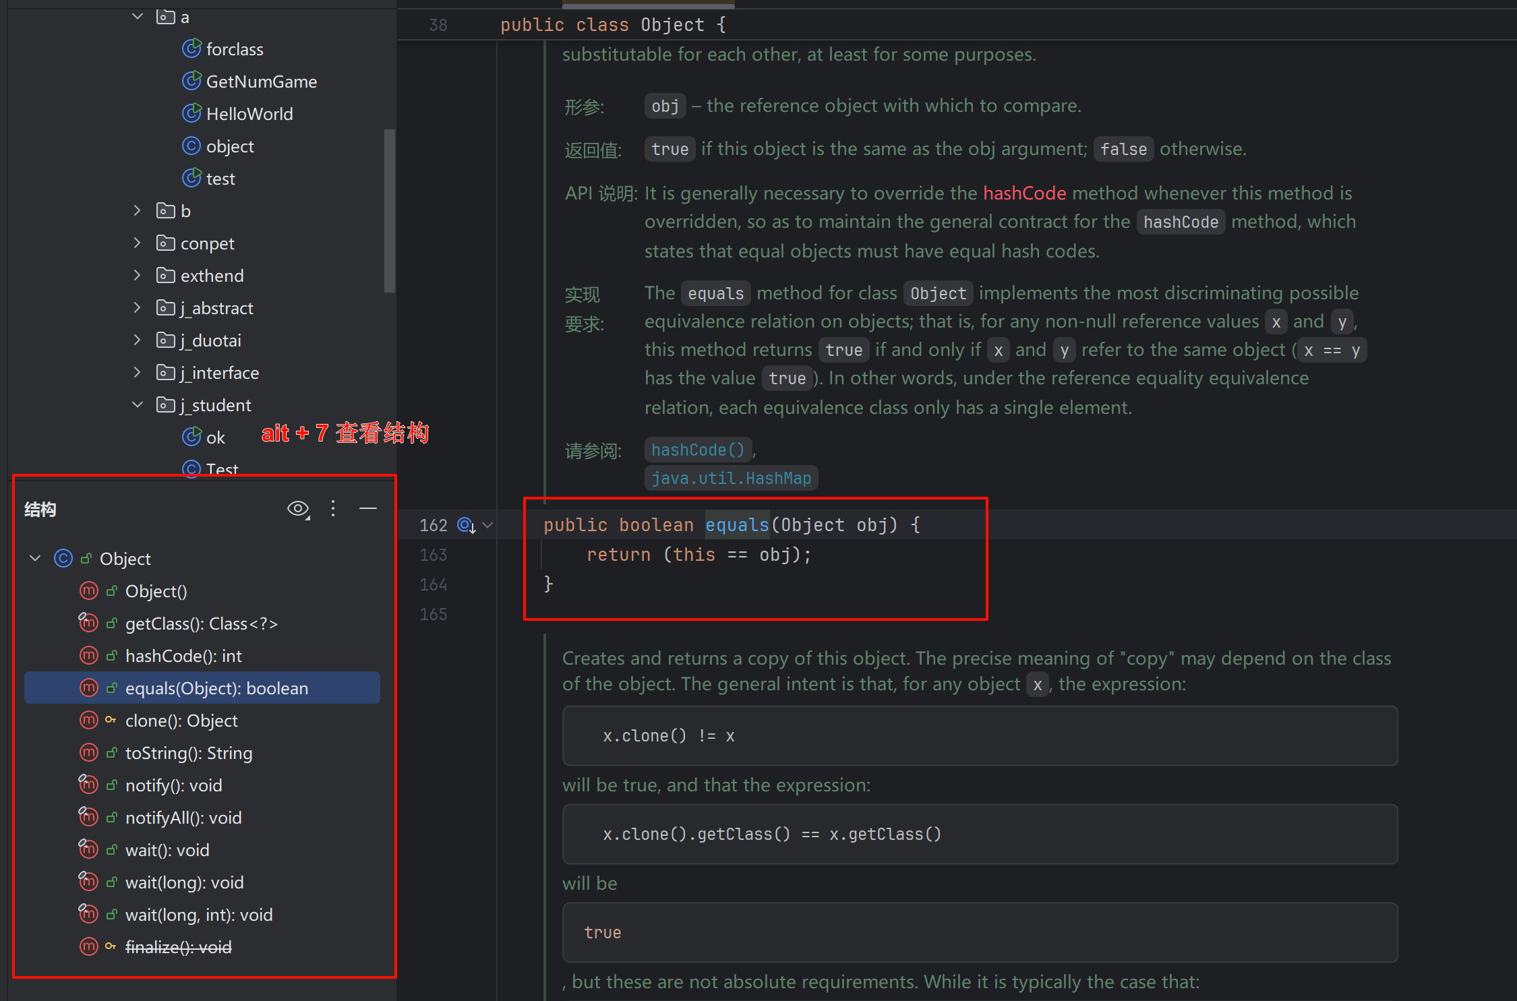Screen dimensions: 1517x1001
Task: Collapse the Object node in the Structure tree
Action: coord(36,558)
